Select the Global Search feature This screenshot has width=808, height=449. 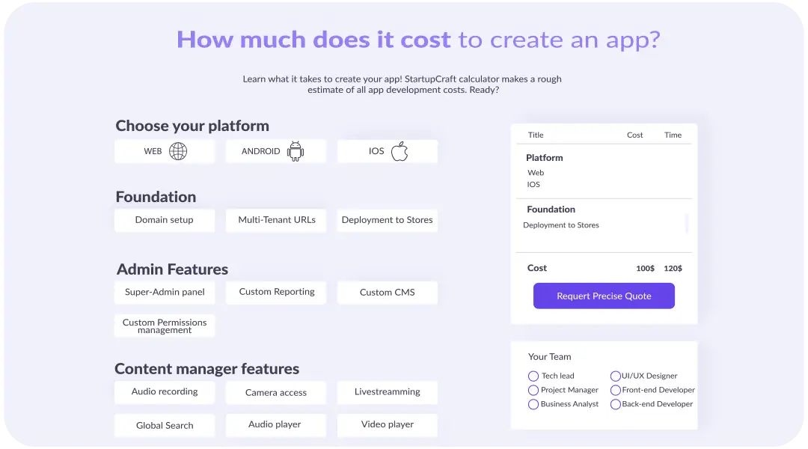165,426
